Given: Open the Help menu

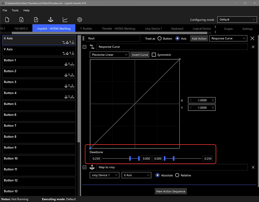Looking at the screenshot, I should 26,10.
